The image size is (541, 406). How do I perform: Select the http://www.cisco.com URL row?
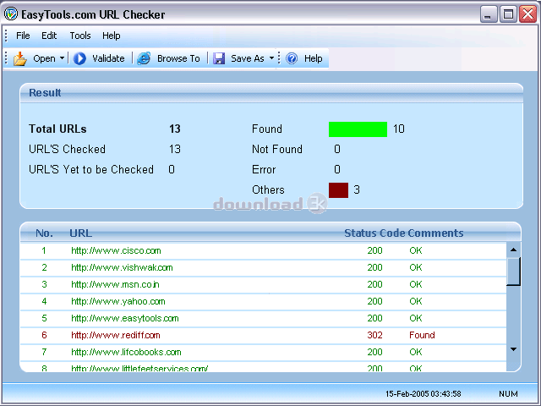[x=263, y=250]
